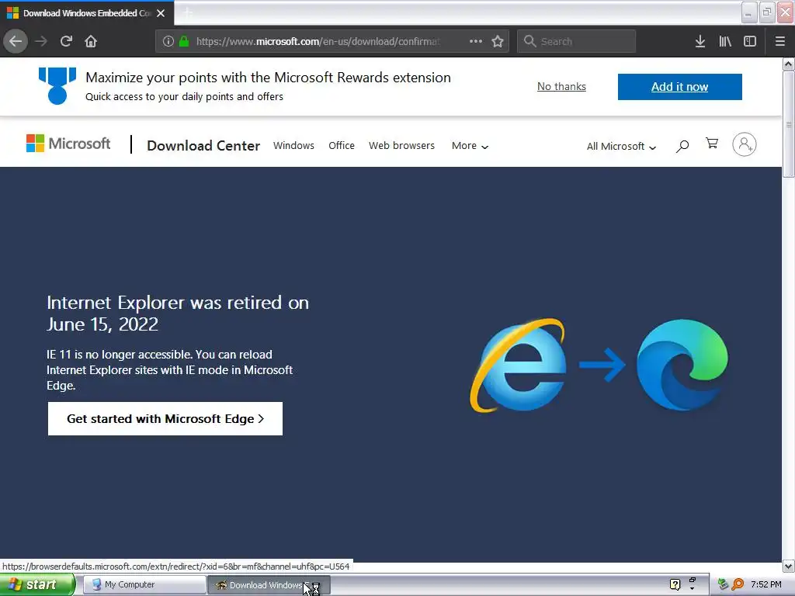Click the scrollbar up arrow

789,64
